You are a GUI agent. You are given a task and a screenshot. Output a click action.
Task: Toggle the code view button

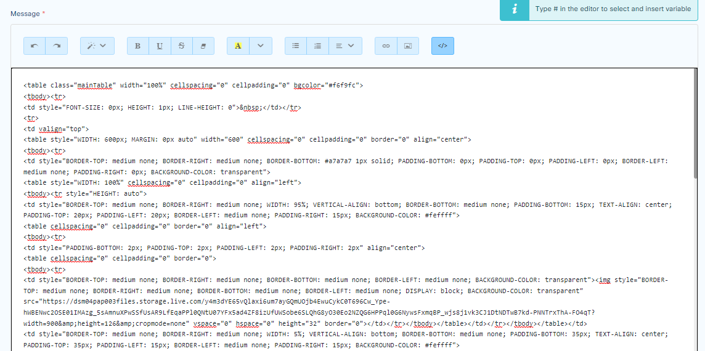click(442, 46)
